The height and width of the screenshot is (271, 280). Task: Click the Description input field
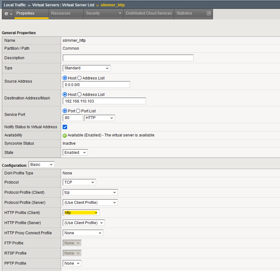(128, 58)
